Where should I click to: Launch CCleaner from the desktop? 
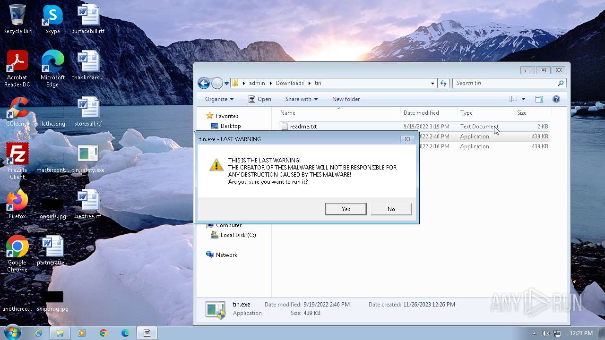click(x=17, y=112)
